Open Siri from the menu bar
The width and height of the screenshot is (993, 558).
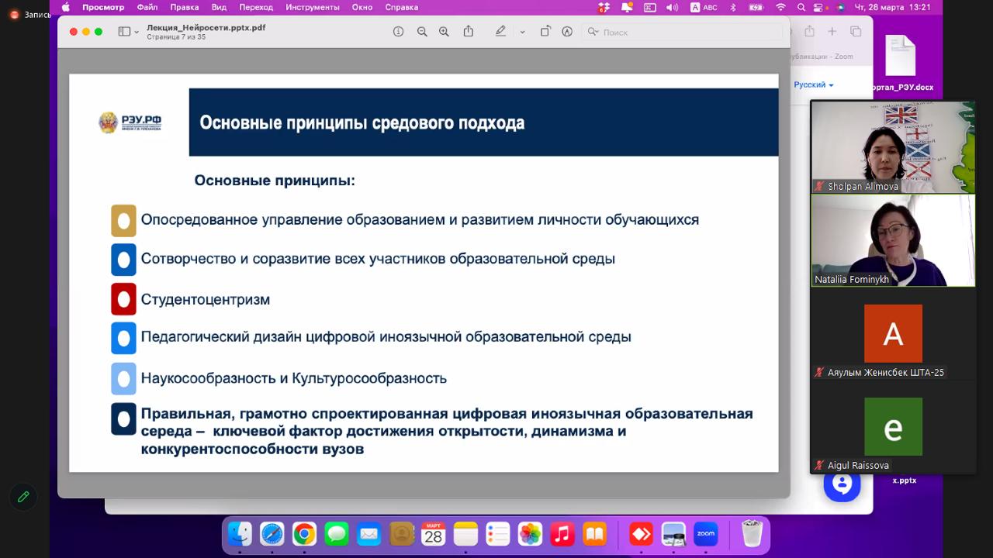coord(840,7)
